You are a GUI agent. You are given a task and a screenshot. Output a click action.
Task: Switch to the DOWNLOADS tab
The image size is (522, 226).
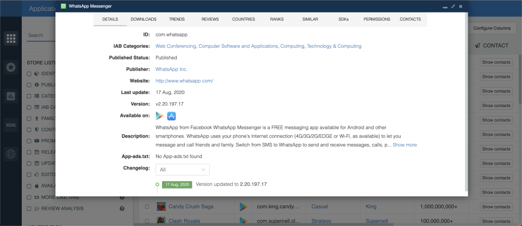[x=144, y=20]
